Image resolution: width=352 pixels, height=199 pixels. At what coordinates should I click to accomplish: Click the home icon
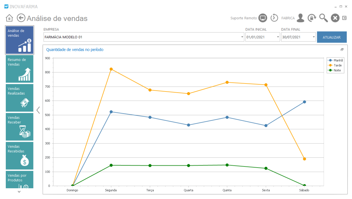click(9, 18)
